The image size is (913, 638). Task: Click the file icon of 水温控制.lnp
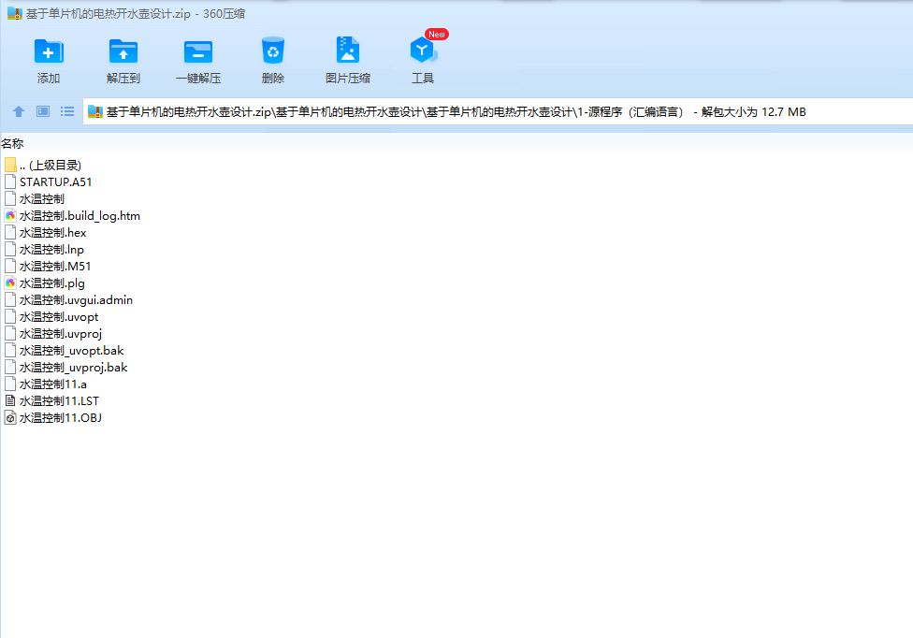tap(10, 249)
